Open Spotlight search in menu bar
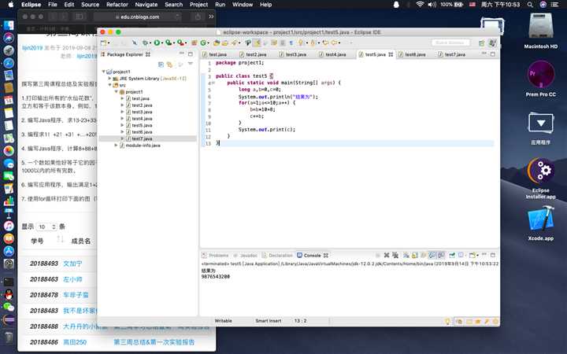Viewport: 567px width, 354px height. pos(530,5)
